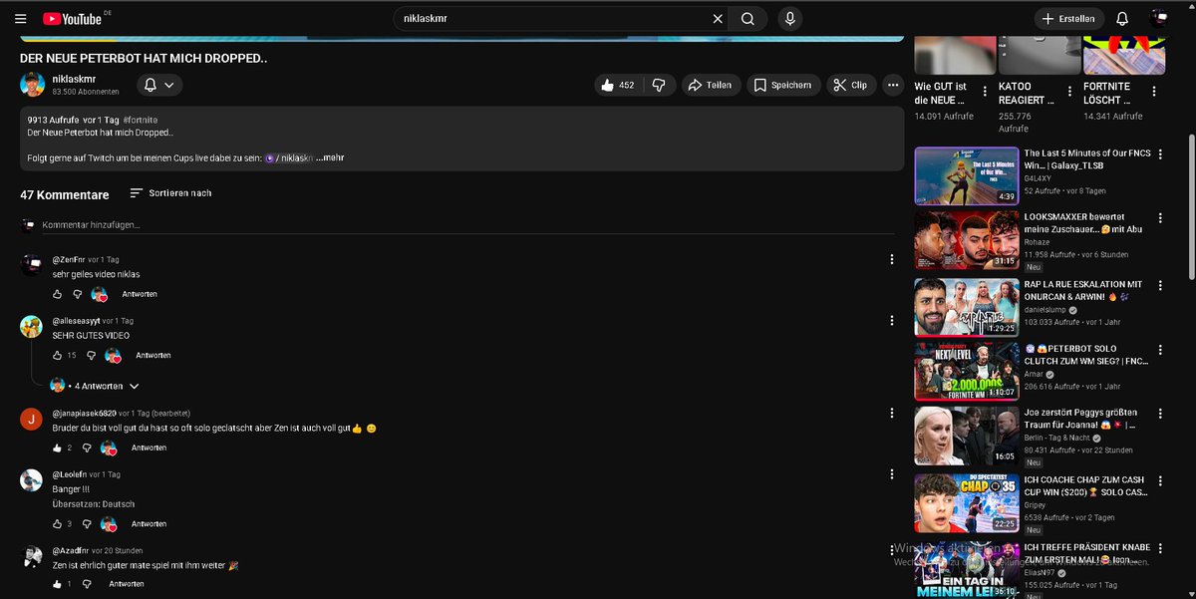
Task: Click the page vertical scrollbar
Action: 1191,206
